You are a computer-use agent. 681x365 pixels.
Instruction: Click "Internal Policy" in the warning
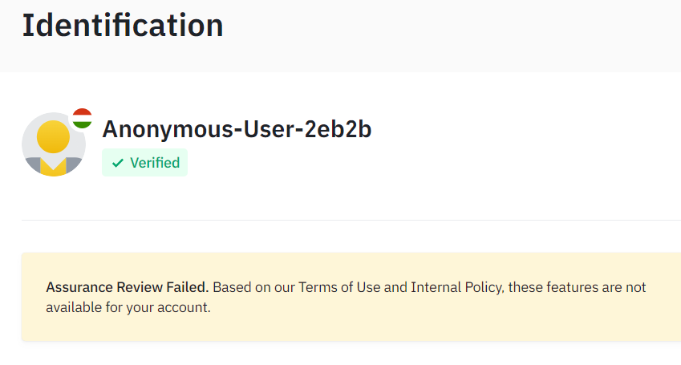click(x=456, y=287)
